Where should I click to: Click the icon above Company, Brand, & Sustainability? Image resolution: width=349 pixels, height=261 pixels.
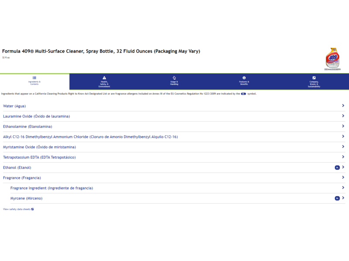coord(314,78)
